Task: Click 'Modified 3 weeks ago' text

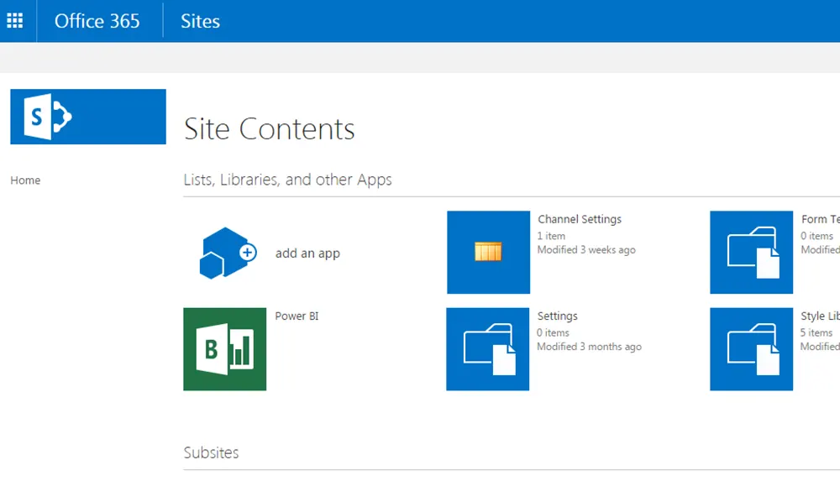Action: coord(586,250)
